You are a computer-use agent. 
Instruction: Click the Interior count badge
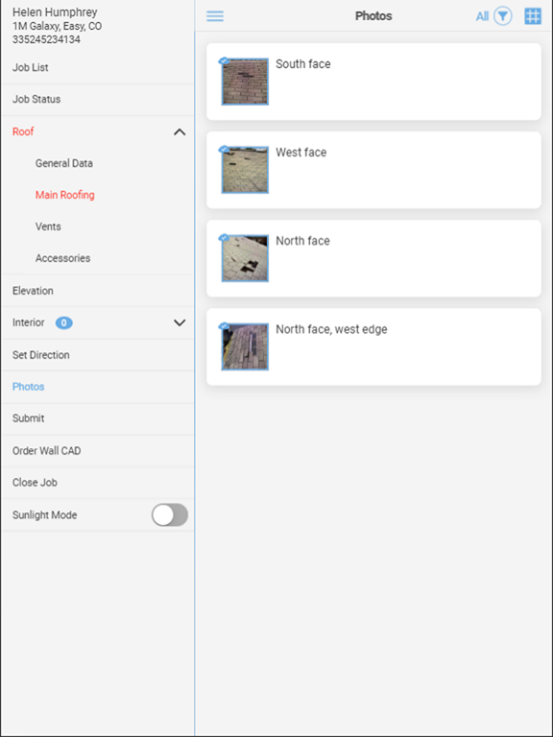pyautogui.click(x=64, y=322)
